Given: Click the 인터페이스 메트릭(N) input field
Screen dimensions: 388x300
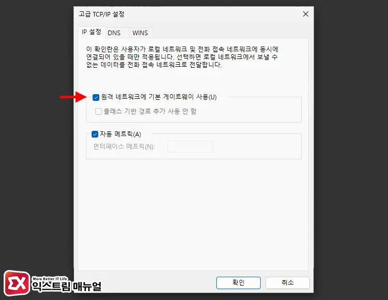Looking at the screenshot, I should (190, 147).
